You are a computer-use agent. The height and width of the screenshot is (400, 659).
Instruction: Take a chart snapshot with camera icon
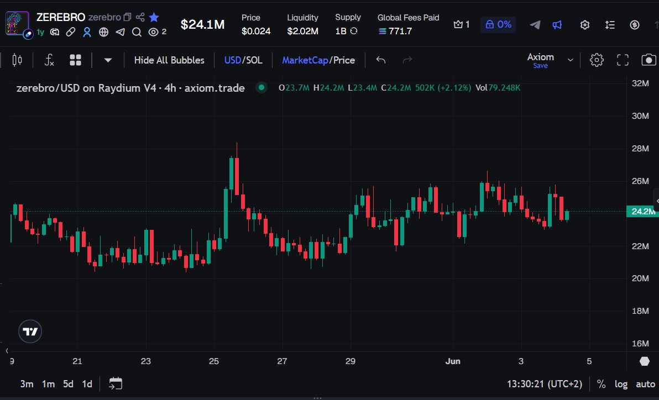648,60
